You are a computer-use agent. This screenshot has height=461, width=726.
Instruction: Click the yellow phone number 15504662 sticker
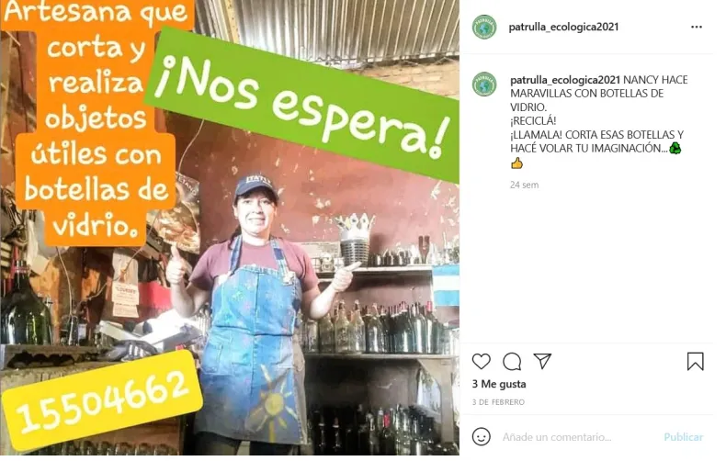101,399
